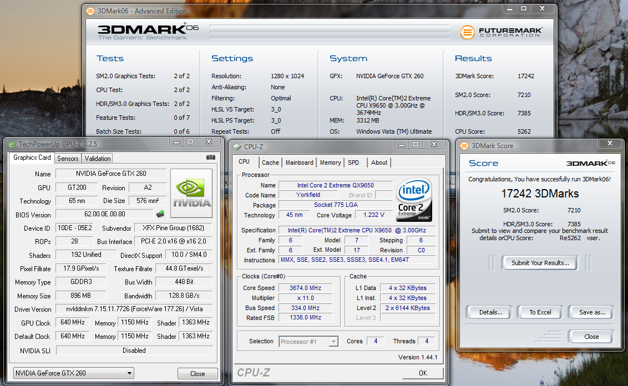Screen dimensions: 628x386
Task: Click the Driver Version field in GPU-Z
Action: coord(134,309)
